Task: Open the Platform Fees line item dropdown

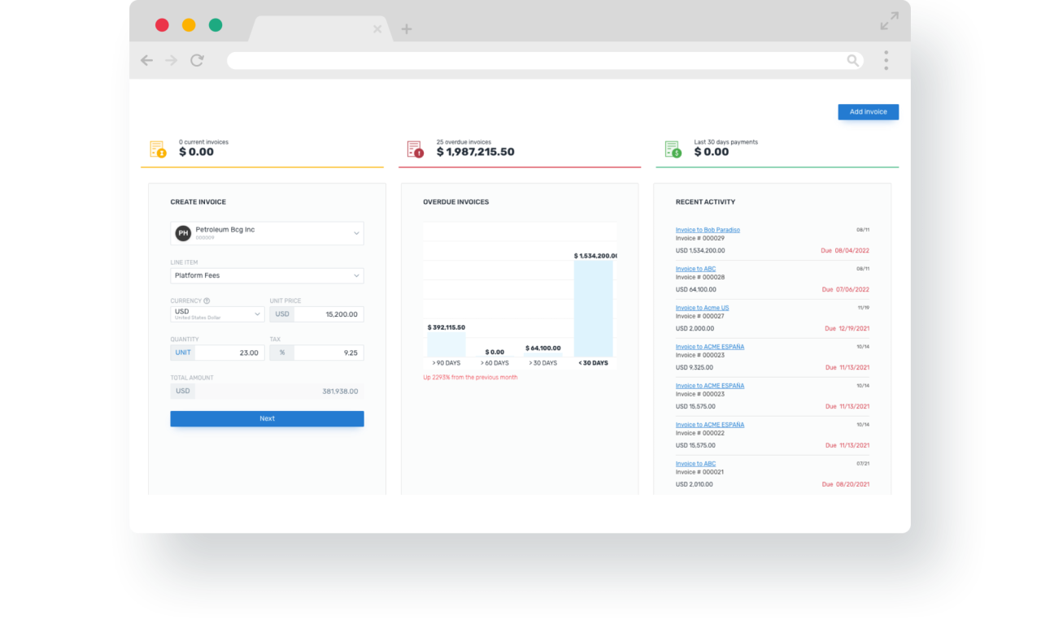Action: click(x=356, y=275)
